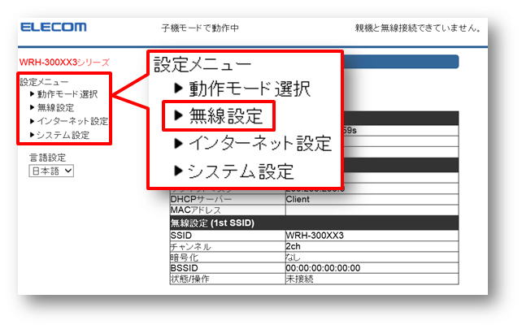Screen dimensions: 522x329
Task: Select the Client value cell
Action: (372, 199)
